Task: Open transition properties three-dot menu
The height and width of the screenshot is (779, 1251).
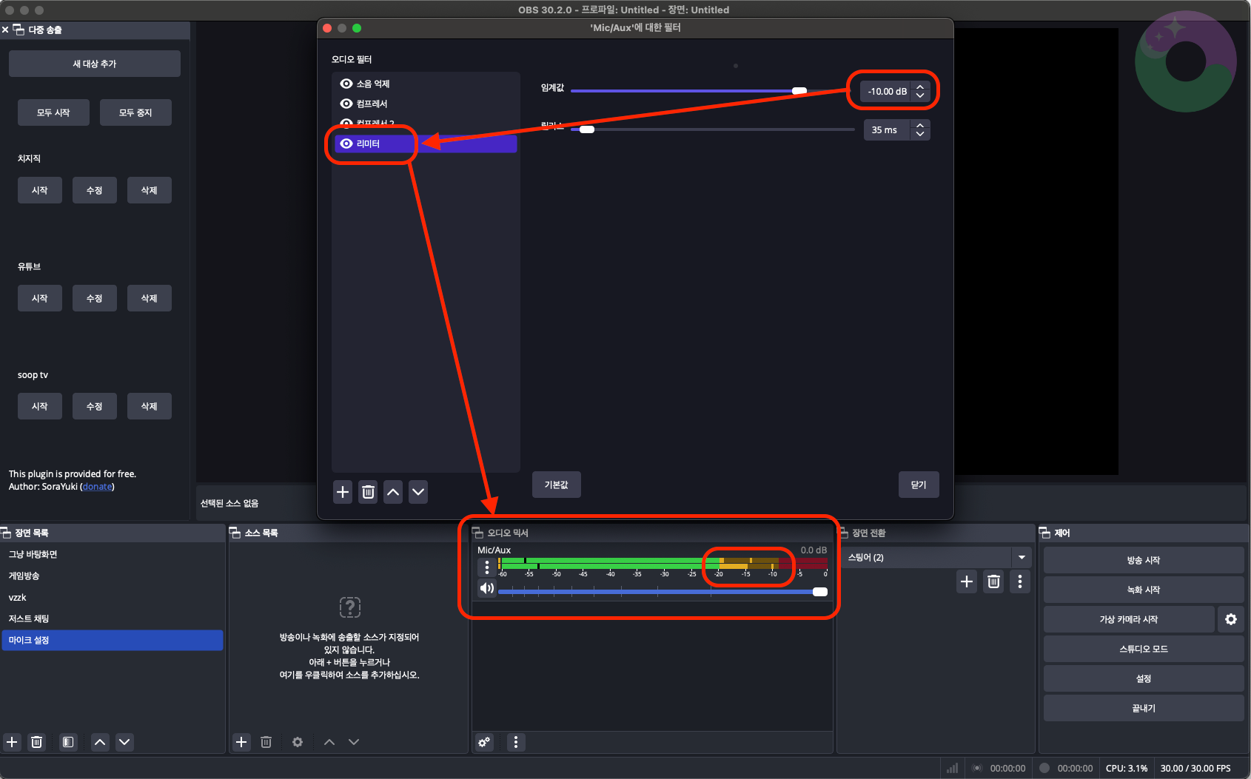Action: click(1020, 581)
